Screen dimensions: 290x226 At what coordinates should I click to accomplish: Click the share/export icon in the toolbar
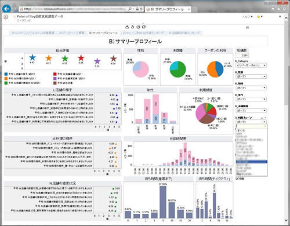tap(127, 27)
